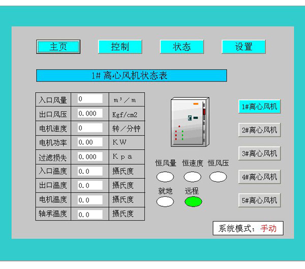Toggle the 恒速度 indicator lamp
This screenshot has height=269, width=305.
click(192, 177)
